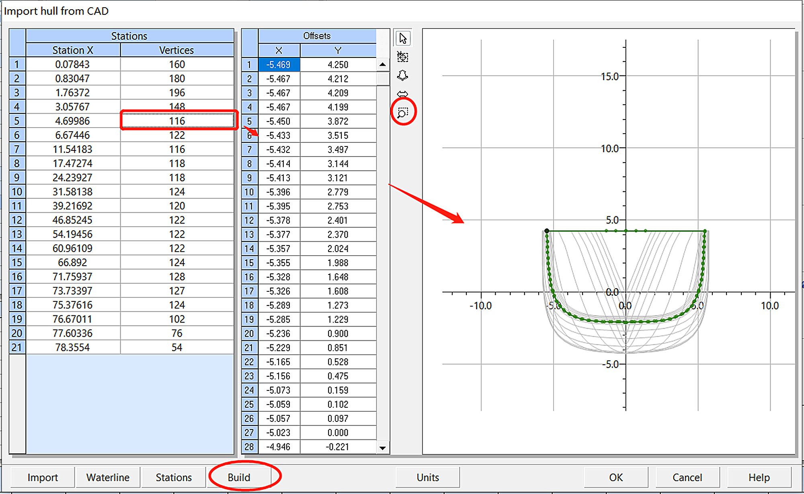Open the Units dialog
The image size is (804, 494).
(x=427, y=477)
